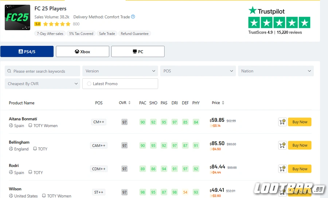Click the Spain nation icon for Aitana Bonmatí
The width and height of the screenshot is (328, 198).
point(11,126)
